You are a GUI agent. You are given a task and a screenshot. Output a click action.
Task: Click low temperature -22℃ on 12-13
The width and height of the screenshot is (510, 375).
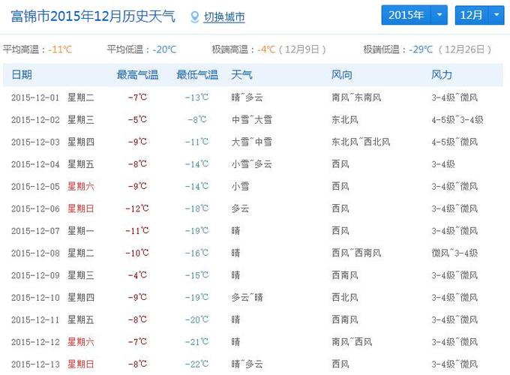click(196, 364)
